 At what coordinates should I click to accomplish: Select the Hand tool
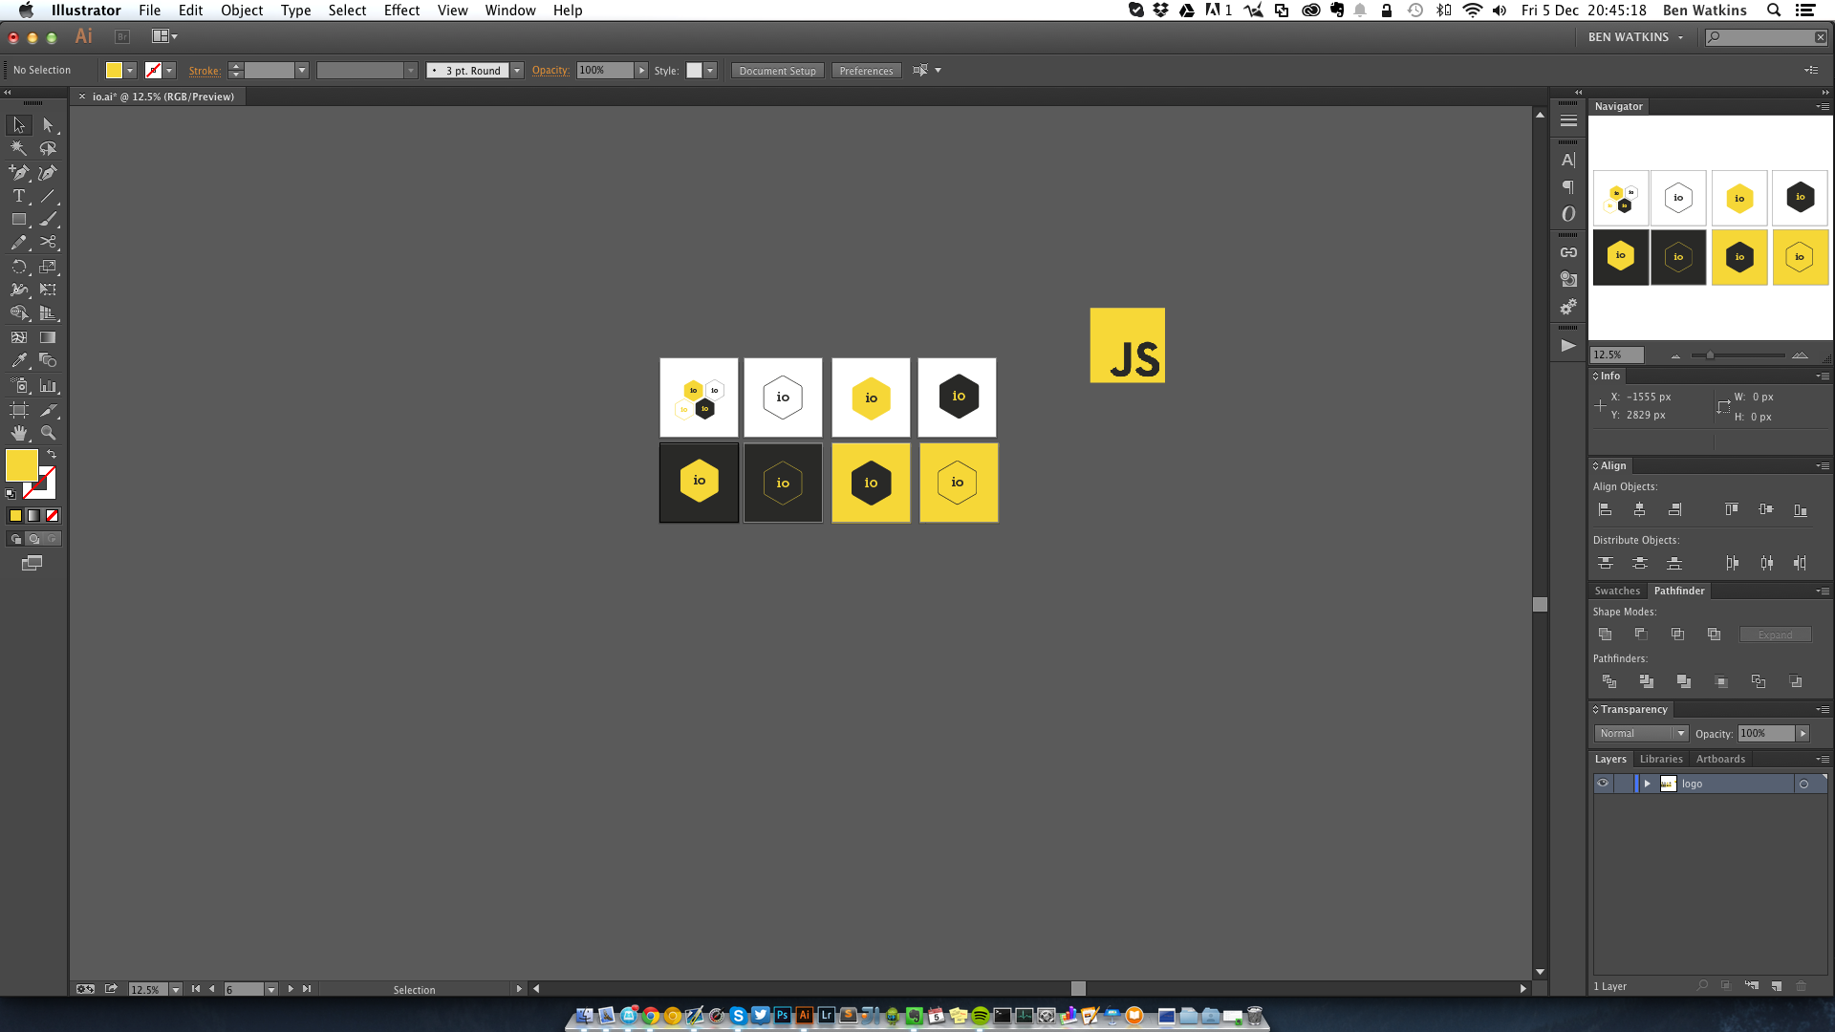19,433
